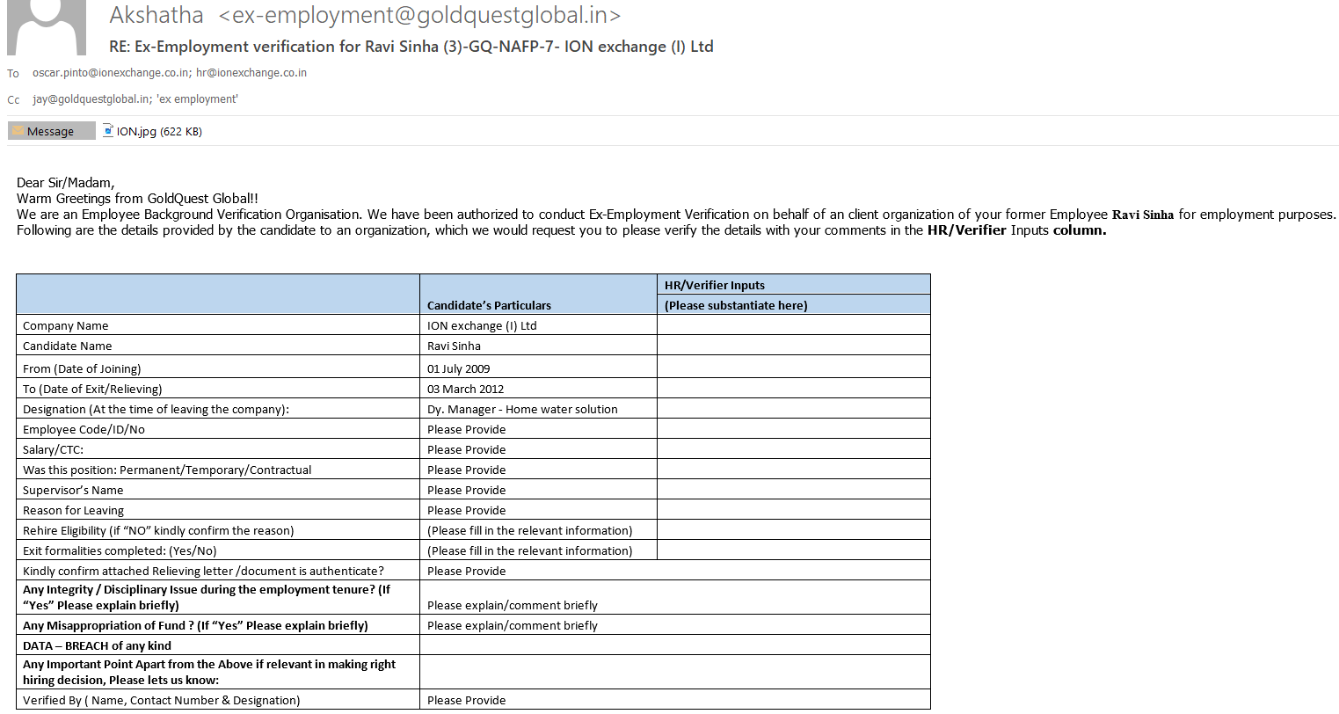
Task: Click the 'Candidate's Particulars' column header
Action: click(x=489, y=305)
